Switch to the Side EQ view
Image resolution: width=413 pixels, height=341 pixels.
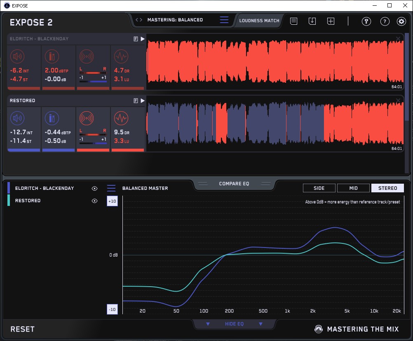319,188
